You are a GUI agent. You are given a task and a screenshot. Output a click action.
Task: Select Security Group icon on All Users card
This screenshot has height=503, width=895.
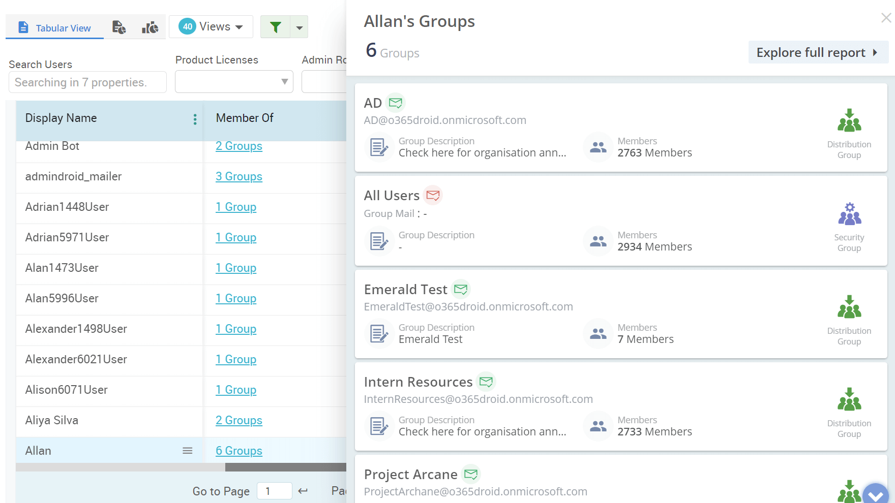tap(849, 214)
